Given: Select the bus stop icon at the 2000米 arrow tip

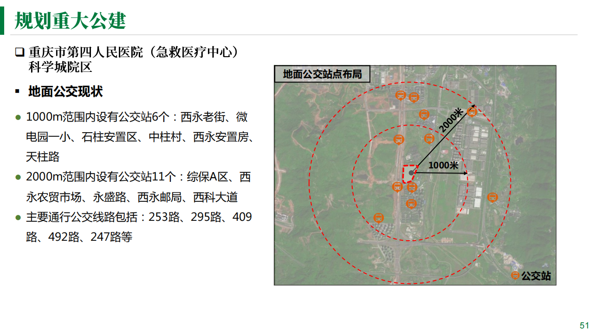Looking at the screenshot, I should (x=472, y=112).
